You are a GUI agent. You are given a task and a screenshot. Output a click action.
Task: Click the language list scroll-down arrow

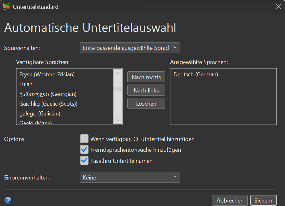[118, 120]
